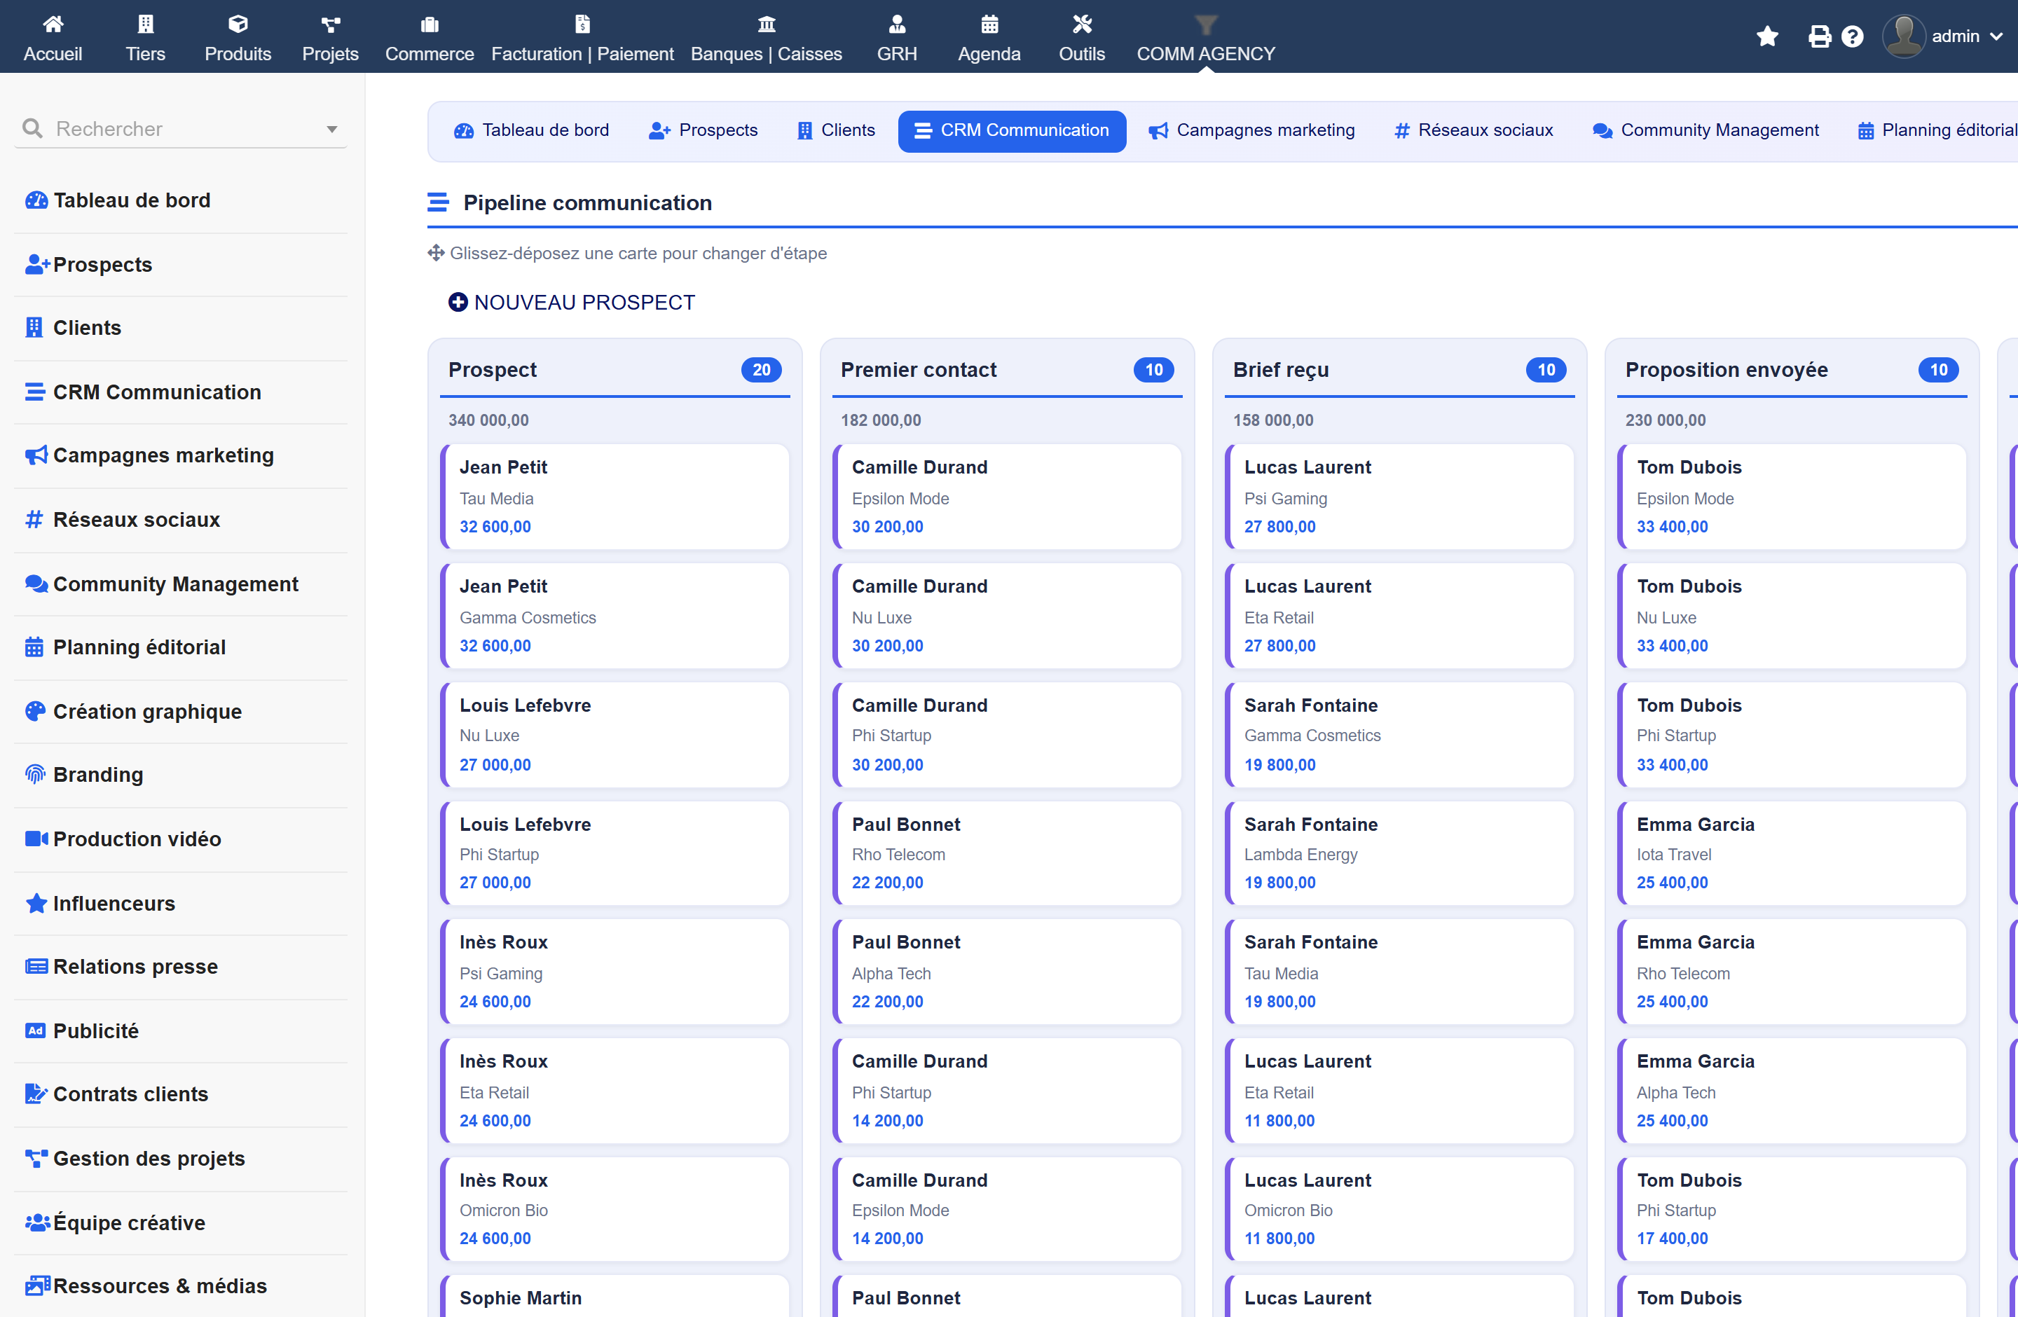
Task: Open the Facturation invoice icon
Action: [x=582, y=24]
